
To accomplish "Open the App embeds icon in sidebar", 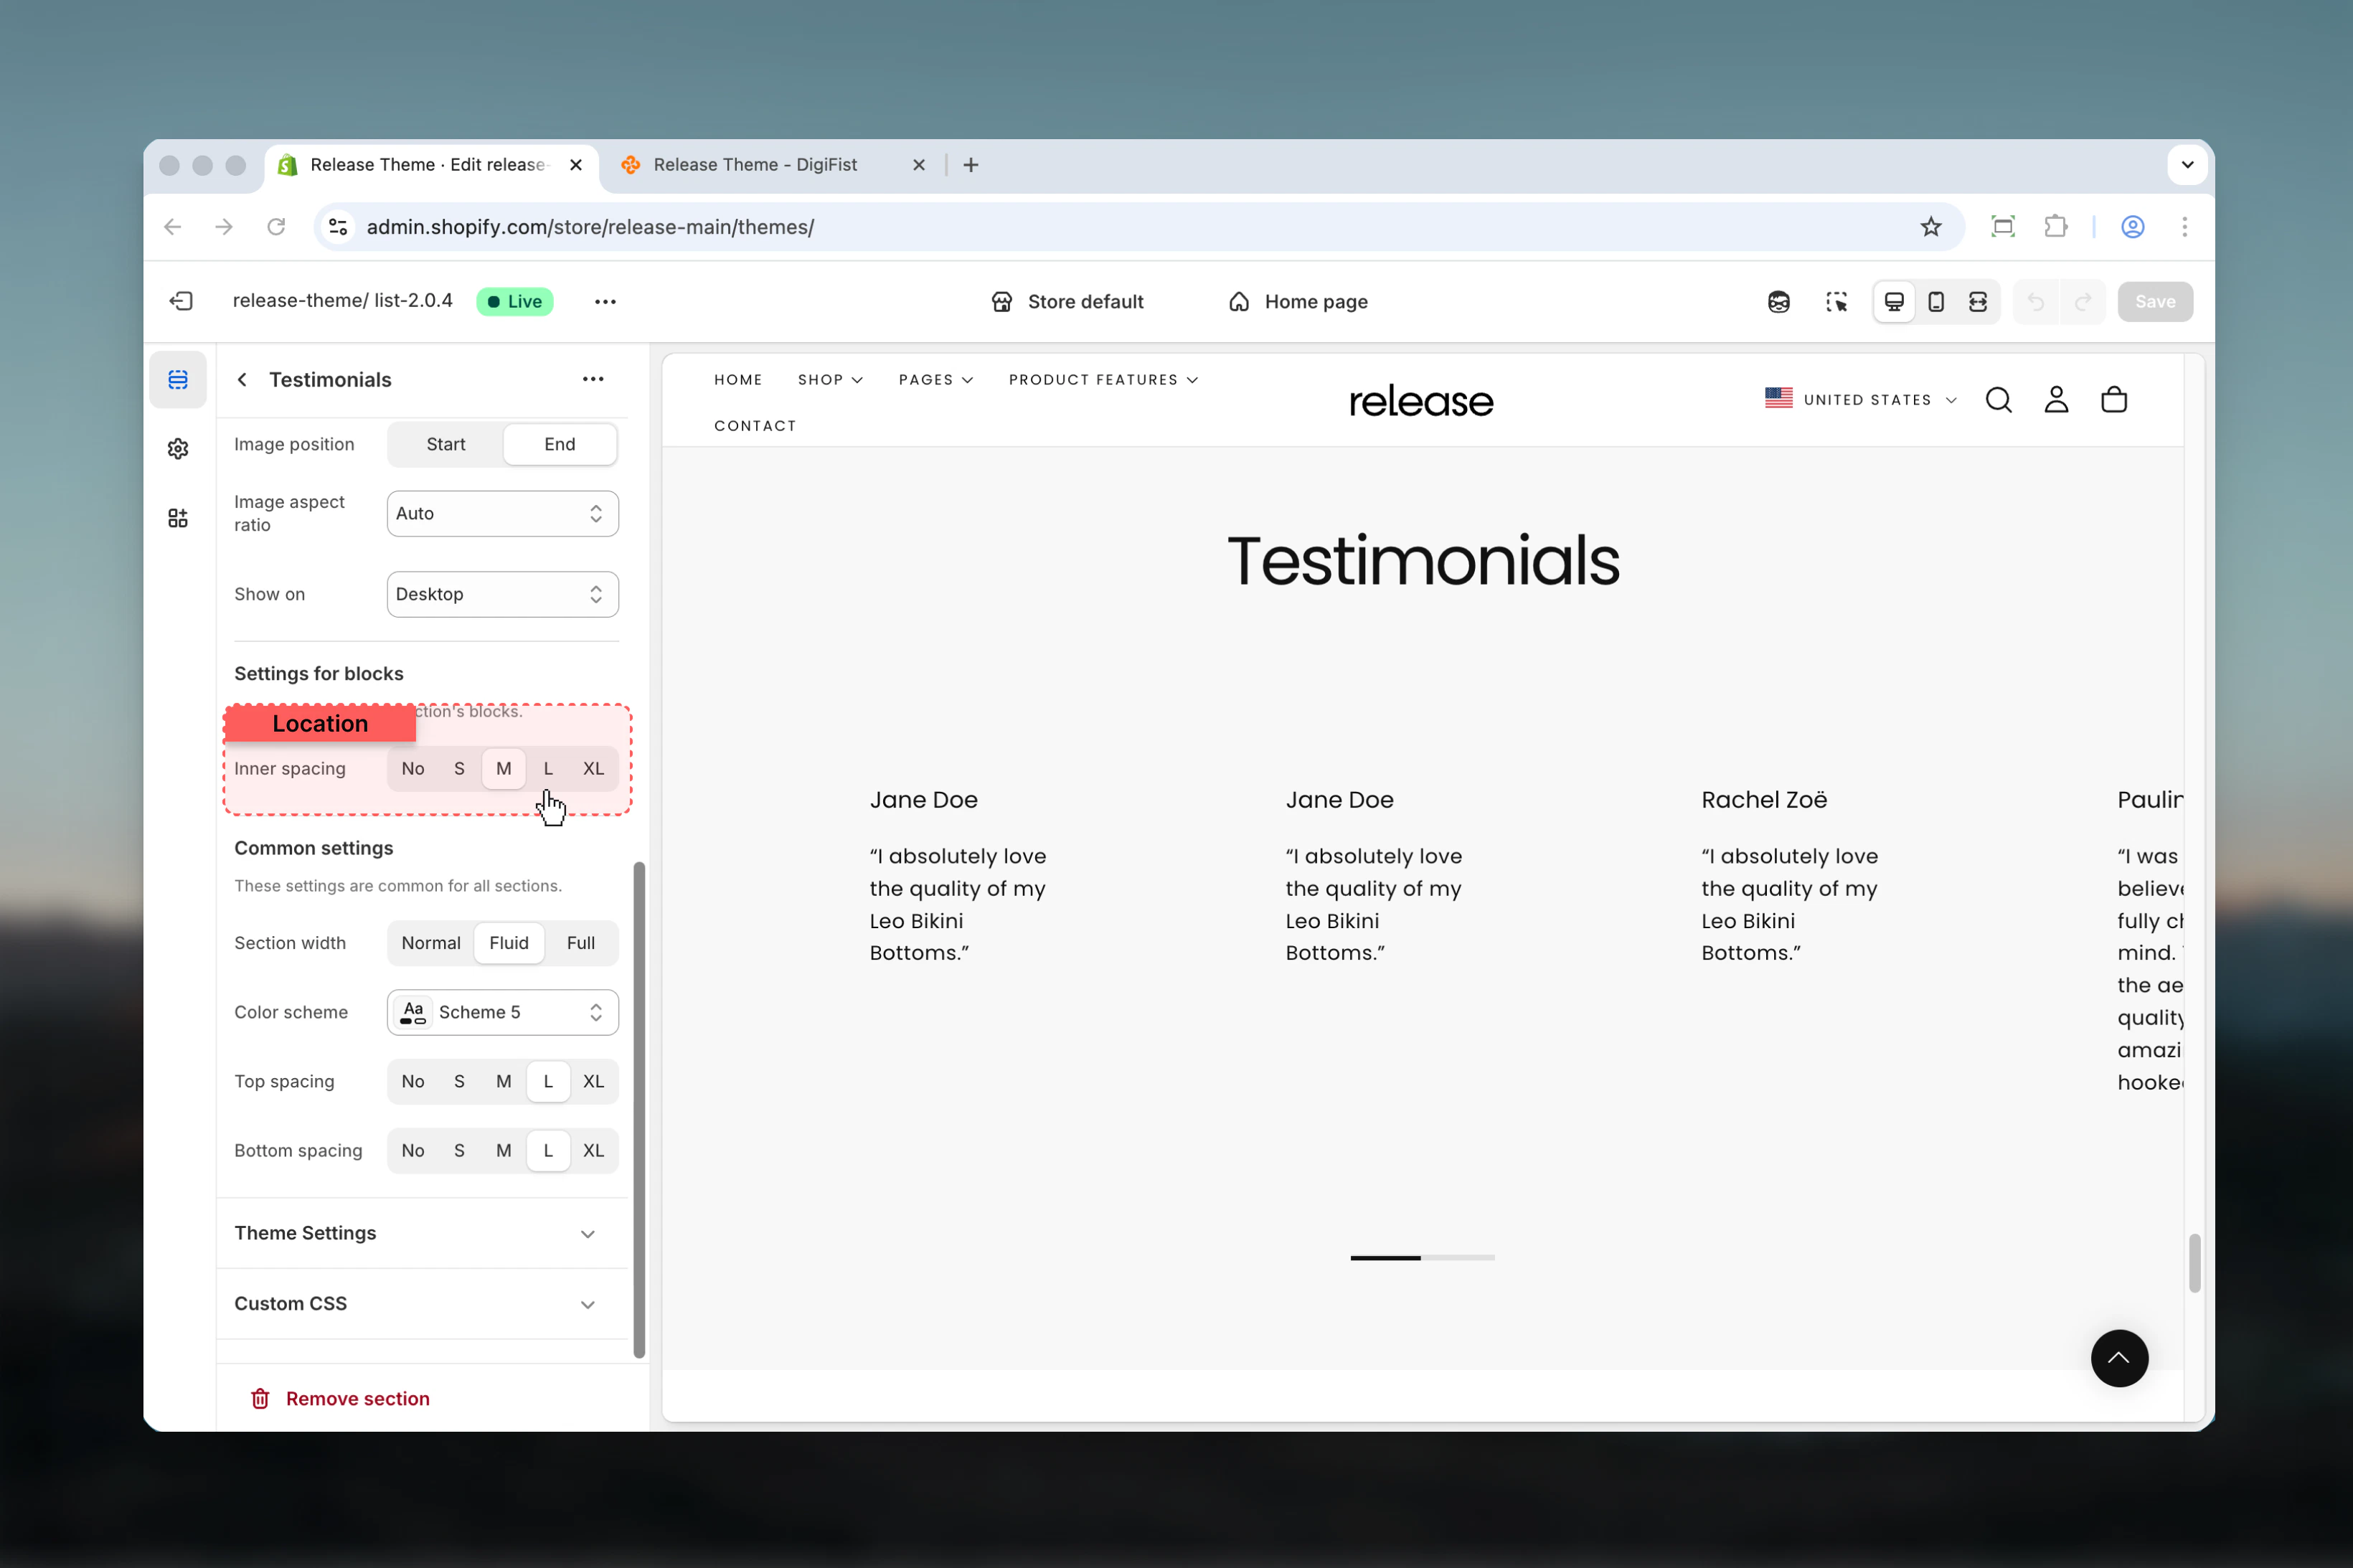I will (178, 518).
